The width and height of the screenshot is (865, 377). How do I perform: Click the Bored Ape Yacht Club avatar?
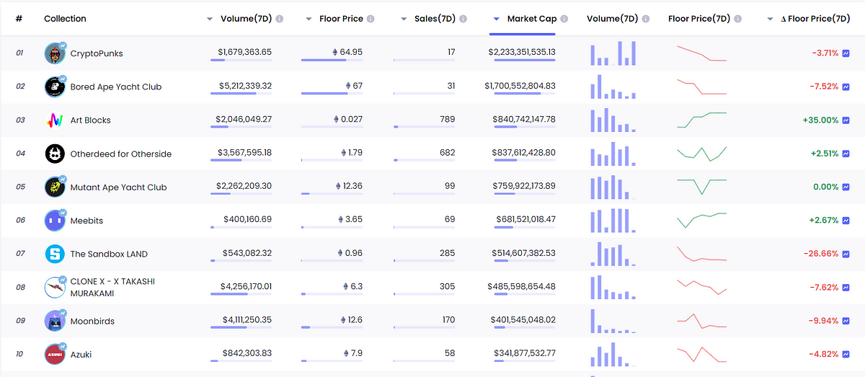click(x=55, y=87)
